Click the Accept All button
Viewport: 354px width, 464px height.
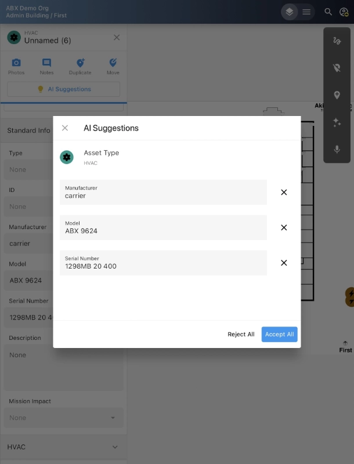(279, 334)
